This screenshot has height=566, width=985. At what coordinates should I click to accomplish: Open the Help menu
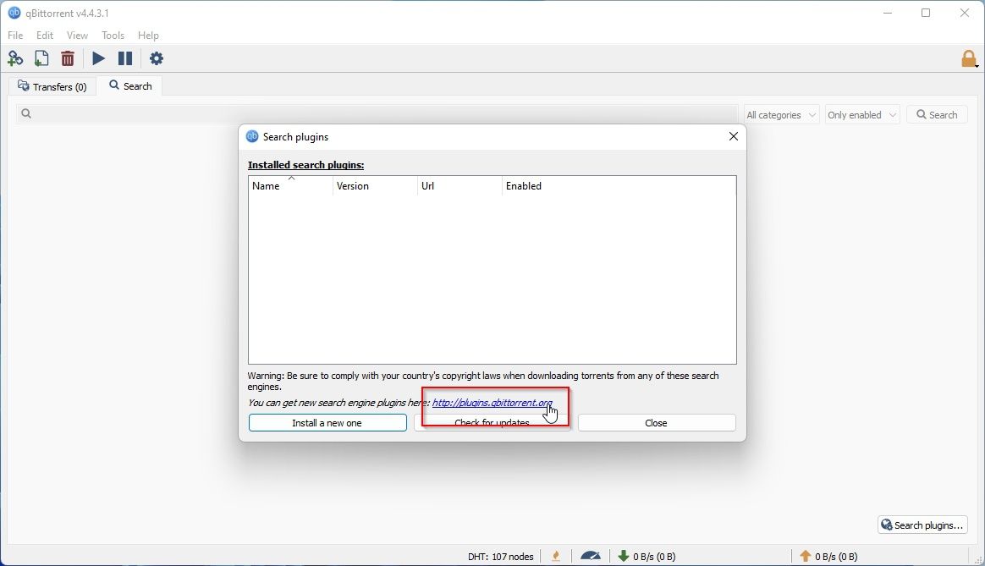[148, 36]
